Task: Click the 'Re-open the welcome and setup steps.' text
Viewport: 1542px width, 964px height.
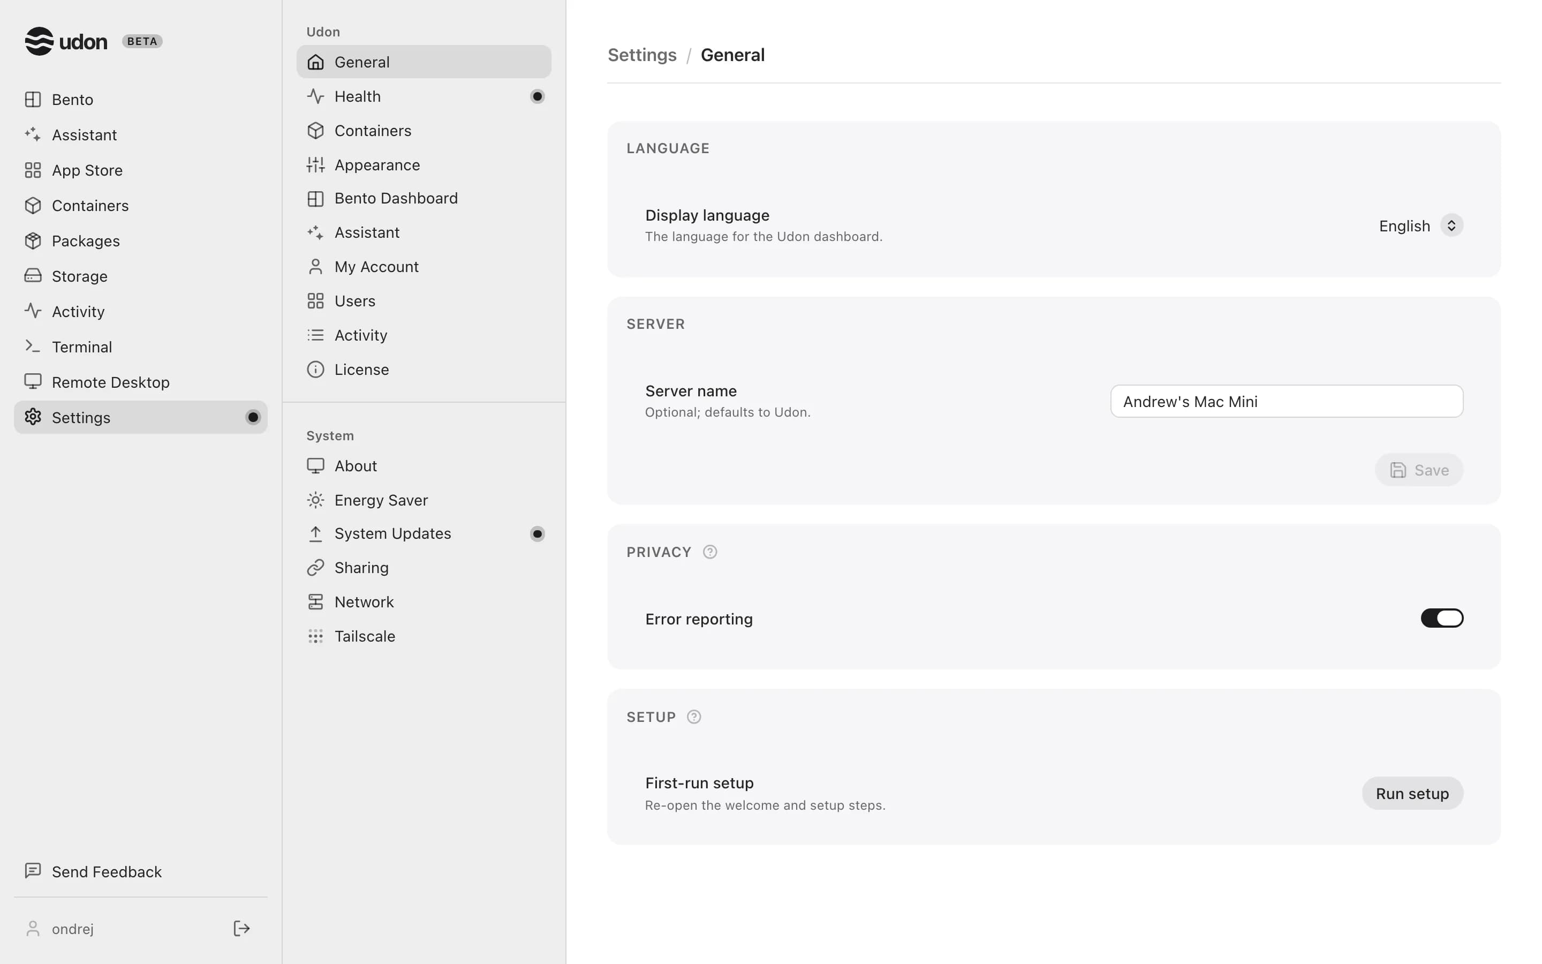Action: (x=765, y=805)
